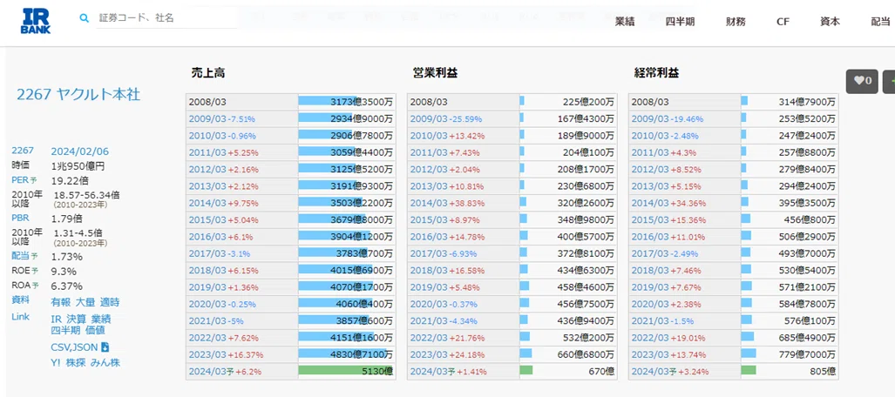Click the IR BANK logo
Viewport: 895px width, 397px height.
pyautogui.click(x=36, y=21)
